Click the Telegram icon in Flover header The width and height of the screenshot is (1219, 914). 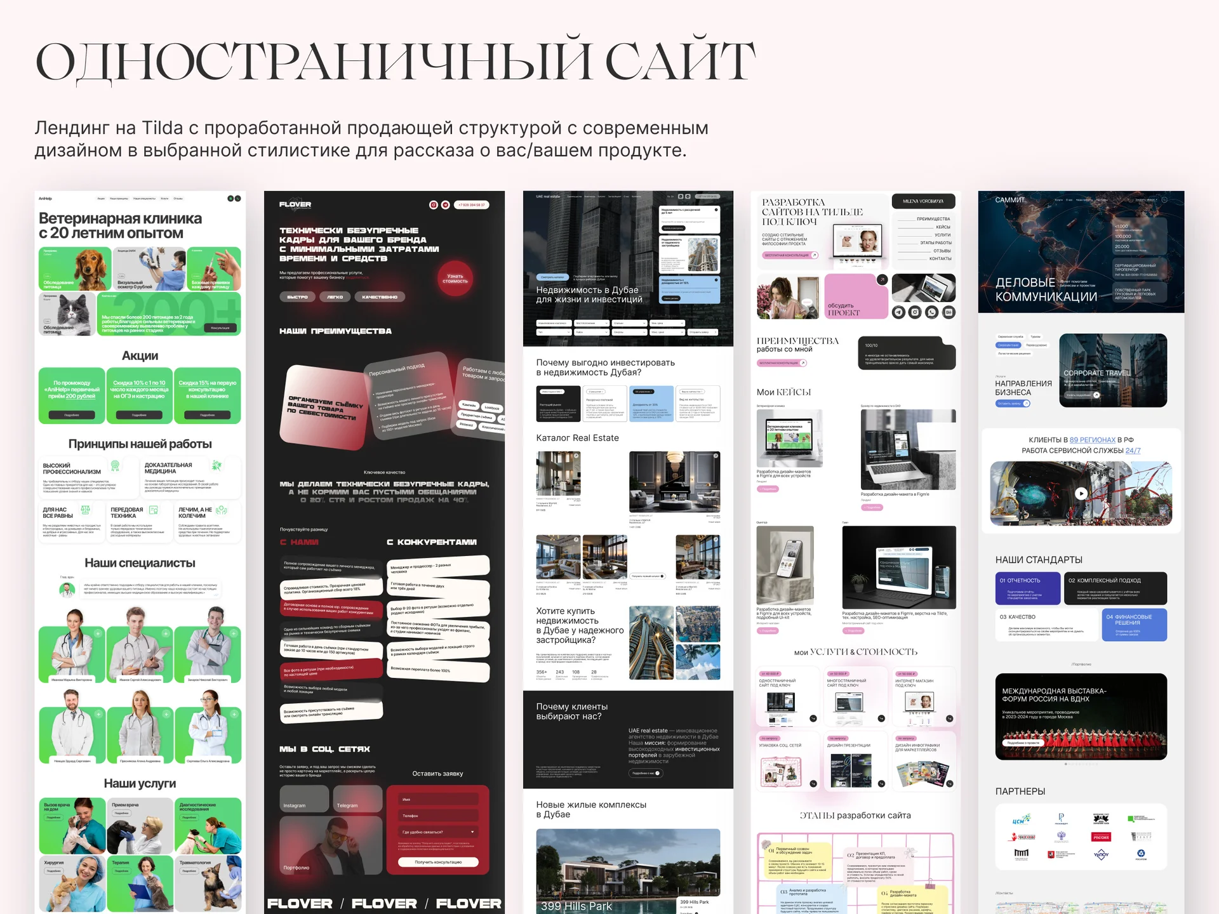[x=446, y=205]
